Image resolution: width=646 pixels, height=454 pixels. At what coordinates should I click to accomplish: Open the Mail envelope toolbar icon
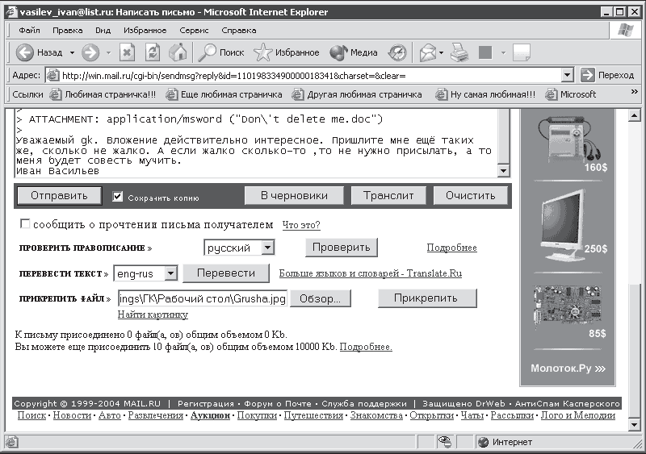pos(428,52)
